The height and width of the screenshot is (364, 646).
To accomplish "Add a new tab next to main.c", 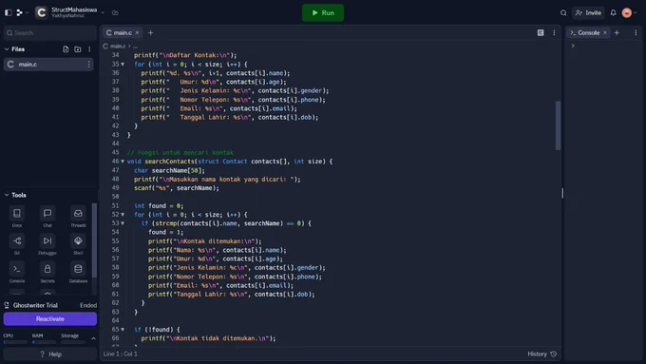I will [150, 32].
